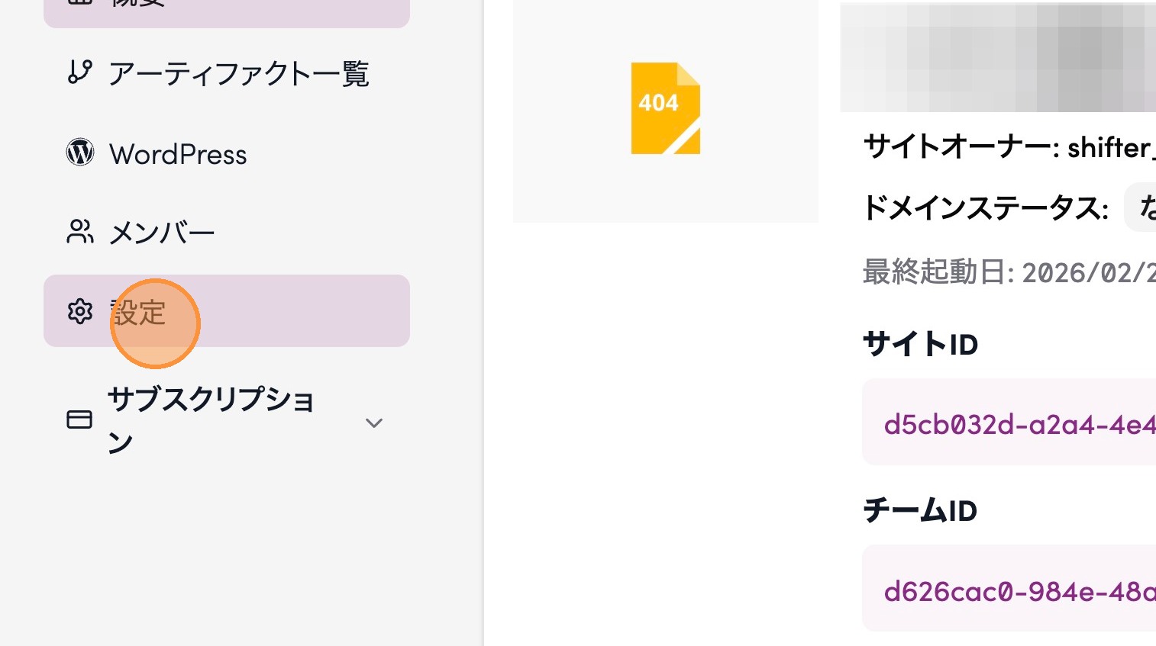The height and width of the screenshot is (646, 1156).
Task: Click the サイトオーナー shifter owner text
Action: 1008,147
